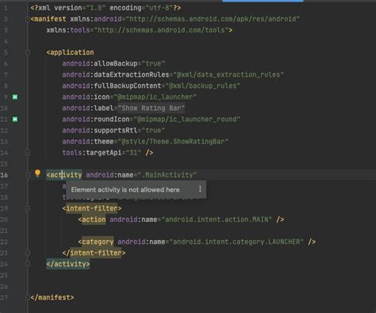Click the gutter image icon beside android:icon
376x313 pixels.
click(x=15, y=97)
